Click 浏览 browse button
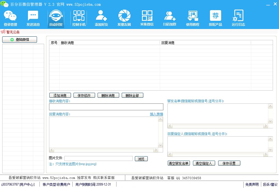Viewport: 279px width, 188px height. pyautogui.click(x=141, y=159)
